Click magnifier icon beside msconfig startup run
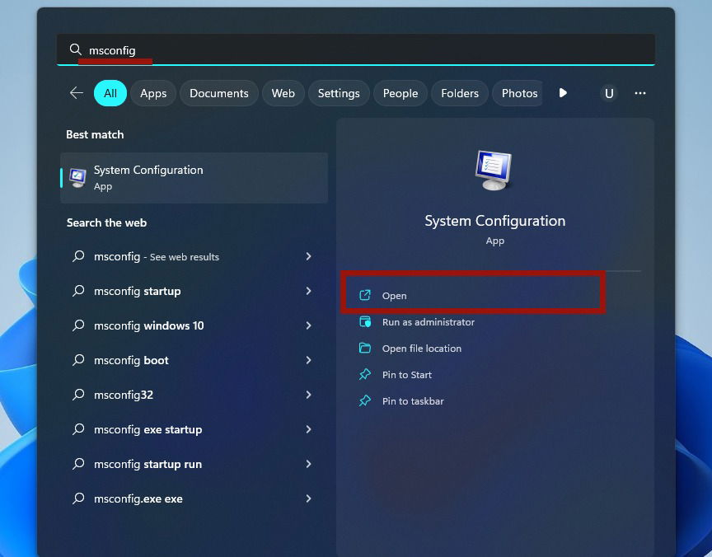The height and width of the screenshot is (557, 712). pos(78,464)
